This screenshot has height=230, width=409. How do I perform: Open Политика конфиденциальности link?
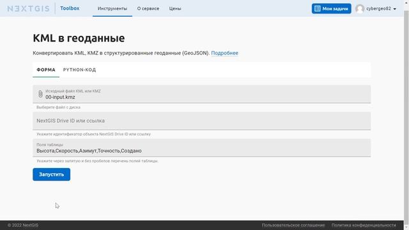[364, 225]
